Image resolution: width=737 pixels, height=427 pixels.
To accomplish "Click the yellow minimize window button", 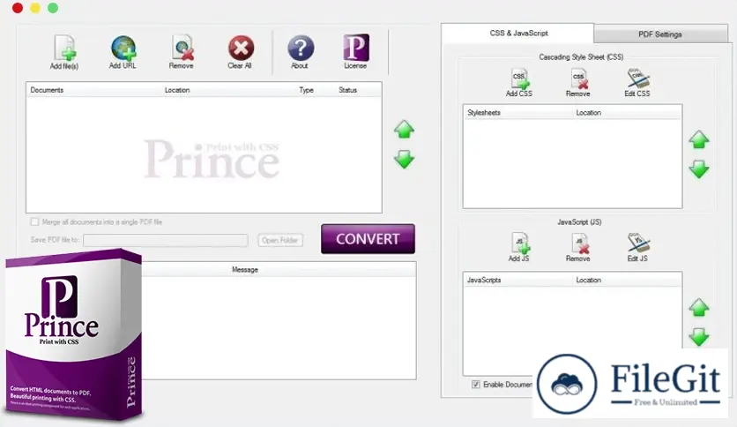I will coord(35,8).
